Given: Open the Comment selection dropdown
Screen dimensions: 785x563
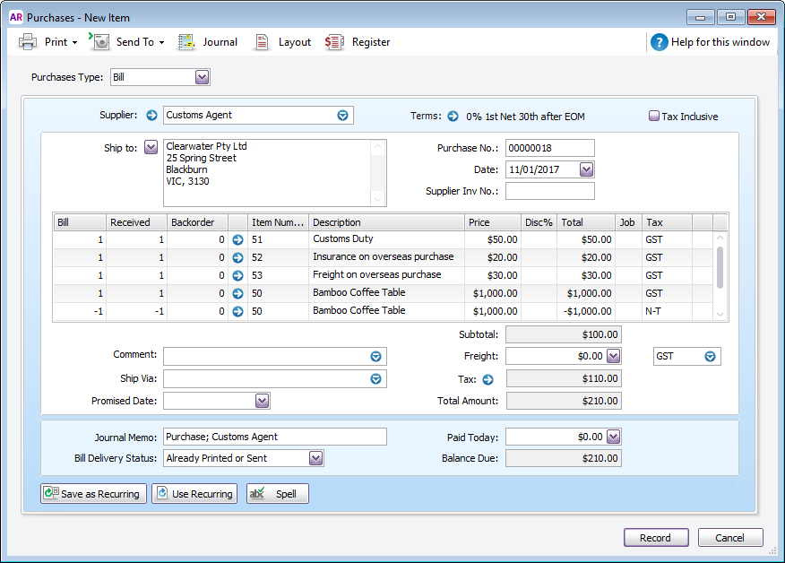Looking at the screenshot, I should (375, 356).
